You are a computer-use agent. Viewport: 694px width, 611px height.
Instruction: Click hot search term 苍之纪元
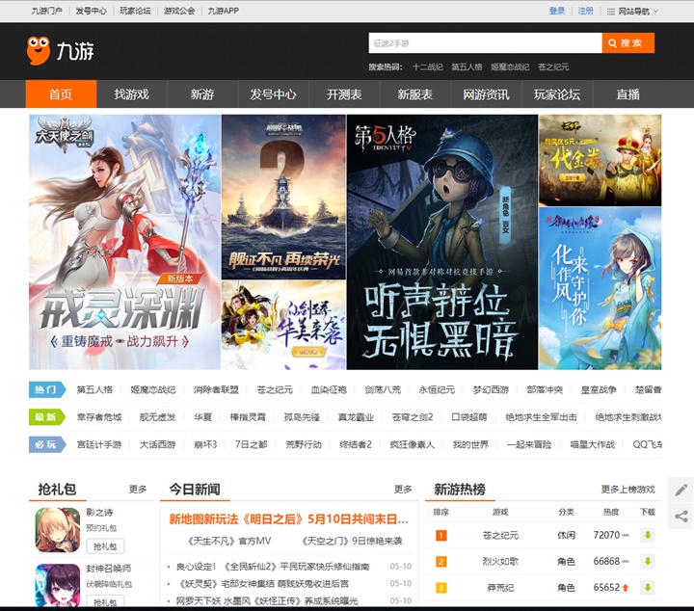click(x=553, y=66)
